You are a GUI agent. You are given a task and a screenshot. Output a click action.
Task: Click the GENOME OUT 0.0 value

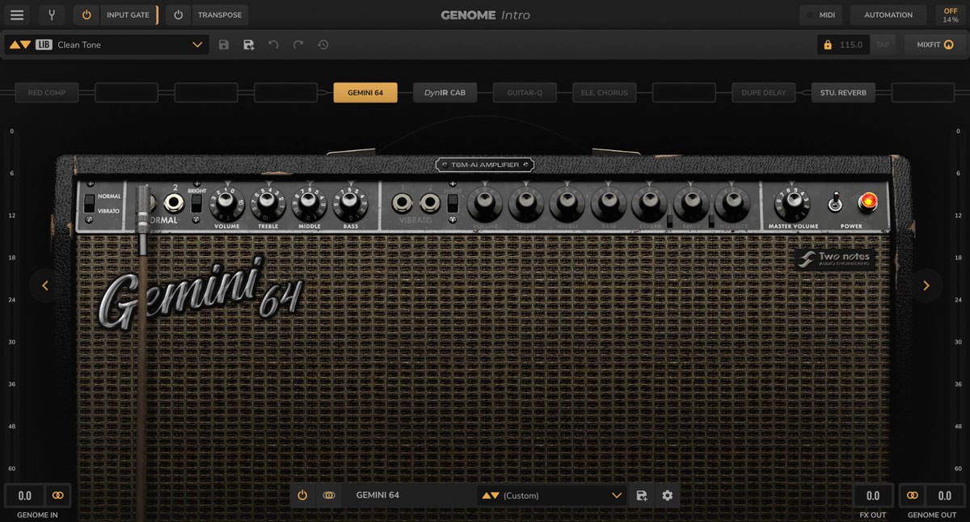pyautogui.click(x=943, y=495)
